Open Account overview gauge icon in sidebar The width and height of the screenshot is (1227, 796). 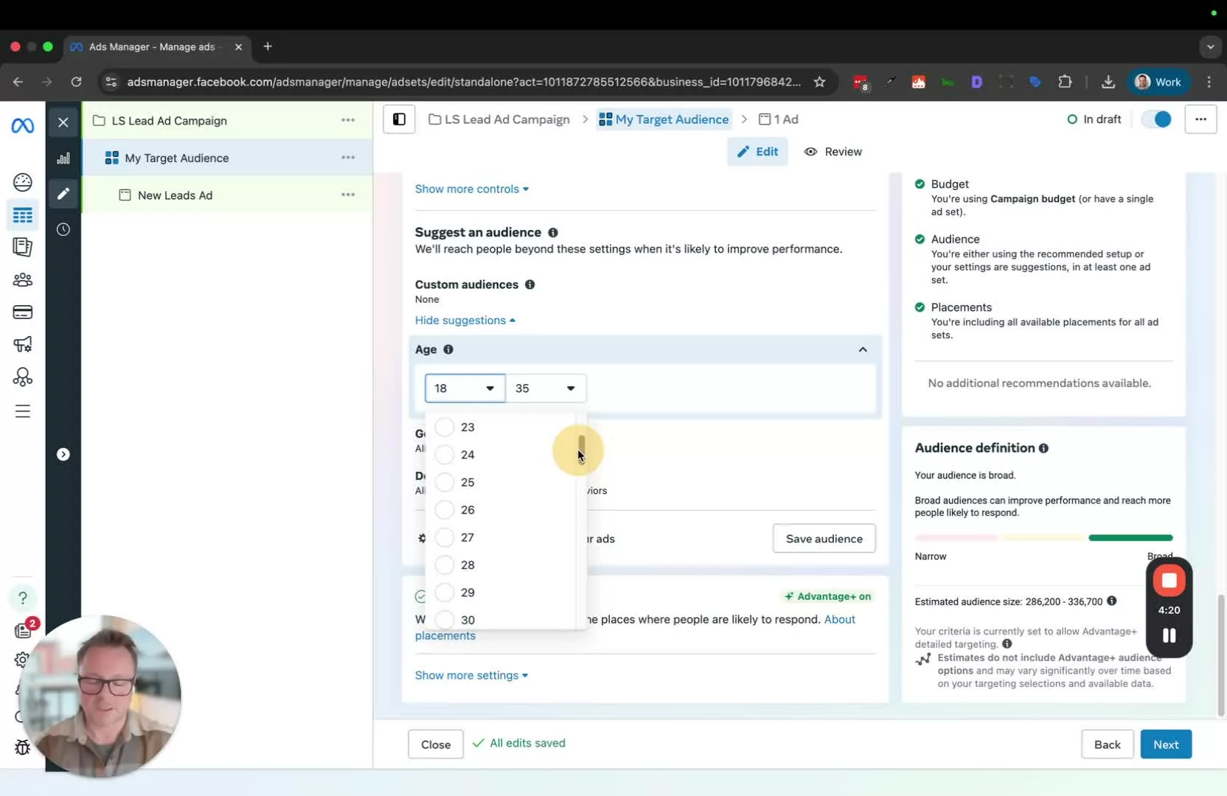pyautogui.click(x=22, y=182)
